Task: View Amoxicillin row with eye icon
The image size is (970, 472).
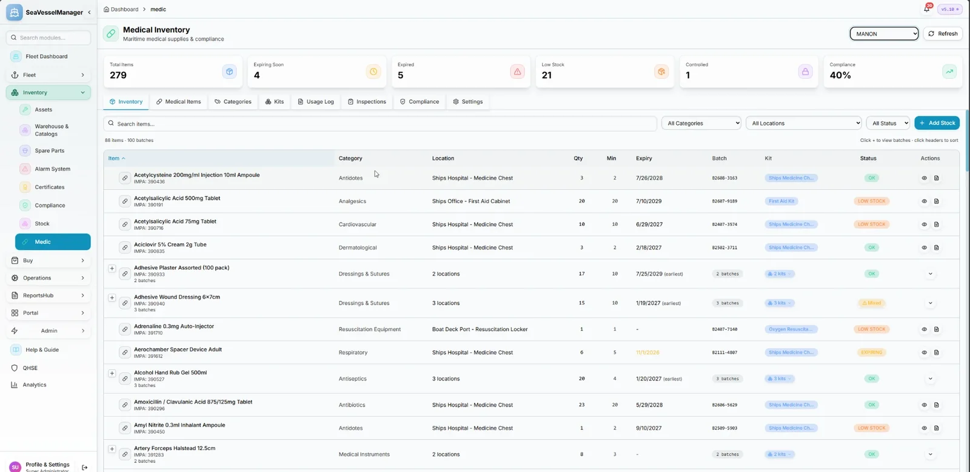Action: point(924,405)
